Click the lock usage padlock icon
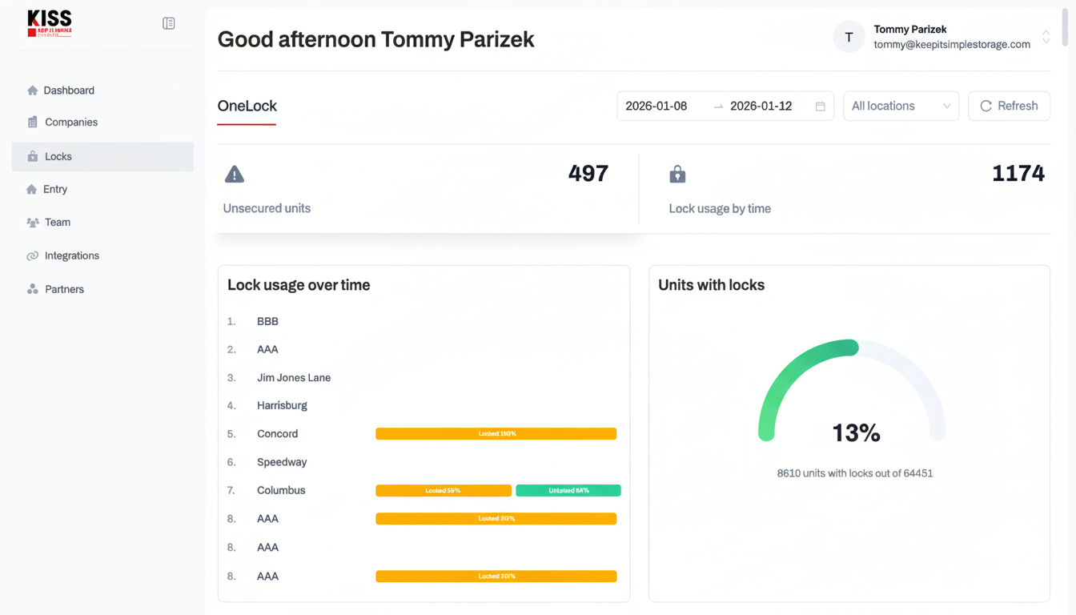The width and height of the screenshot is (1076, 615). tap(677, 174)
